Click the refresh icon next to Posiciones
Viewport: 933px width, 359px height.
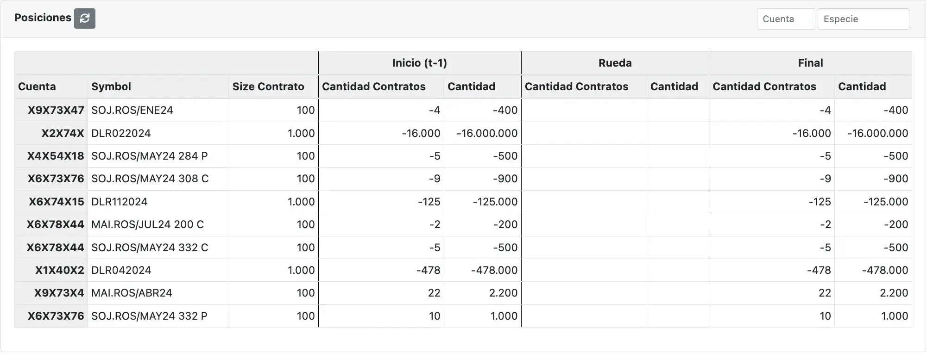pos(85,19)
